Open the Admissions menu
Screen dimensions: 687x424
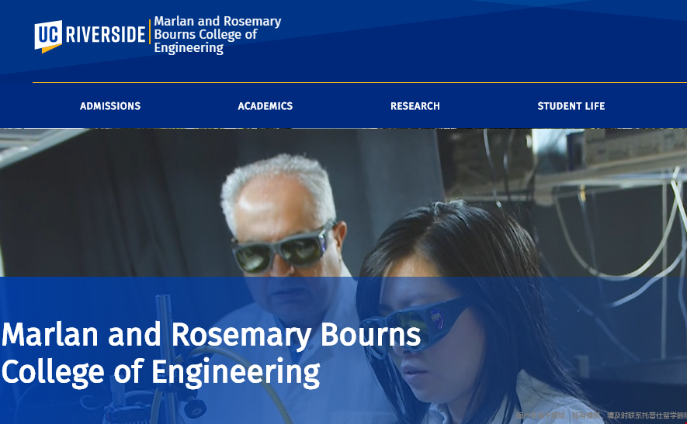pos(110,106)
